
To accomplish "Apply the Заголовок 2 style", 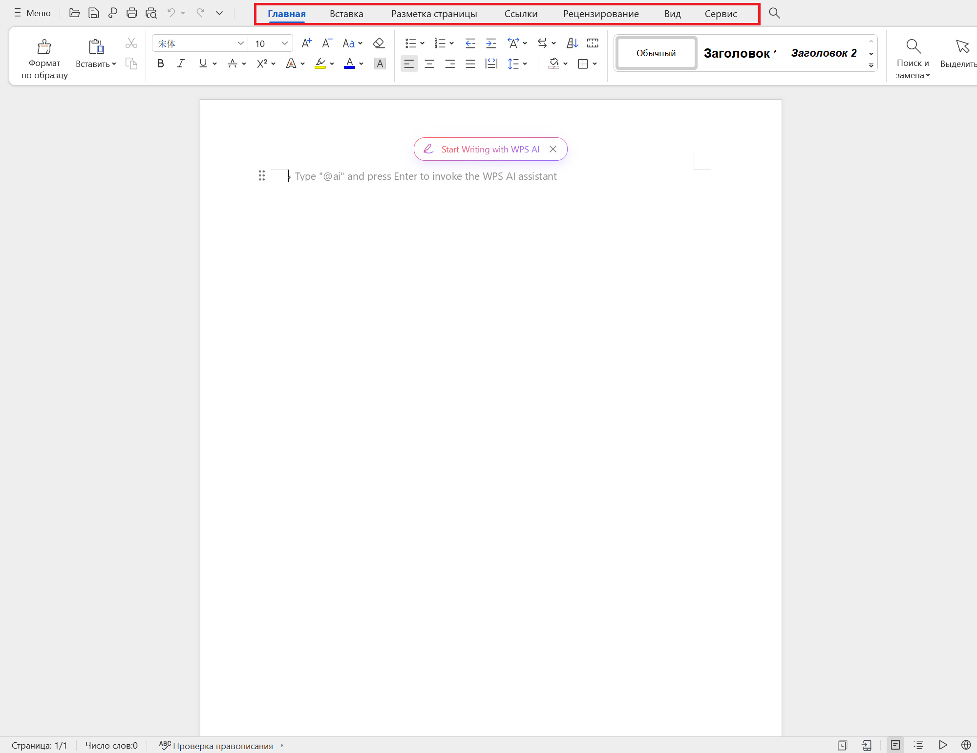I will tap(824, 53).
